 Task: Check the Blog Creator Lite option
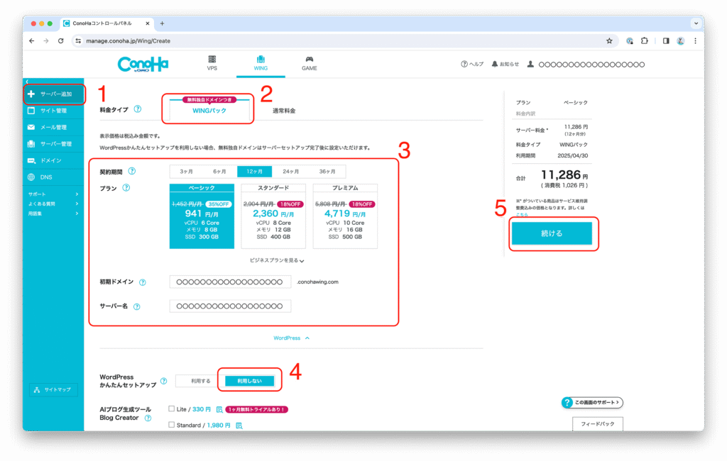click(x=172, y=409)
